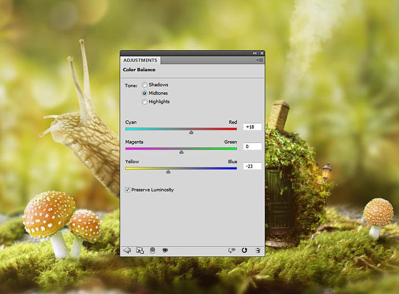Switch panel to expanded view icon
Viewport: 399px width, 294px height.
click(x=140, y=250)
